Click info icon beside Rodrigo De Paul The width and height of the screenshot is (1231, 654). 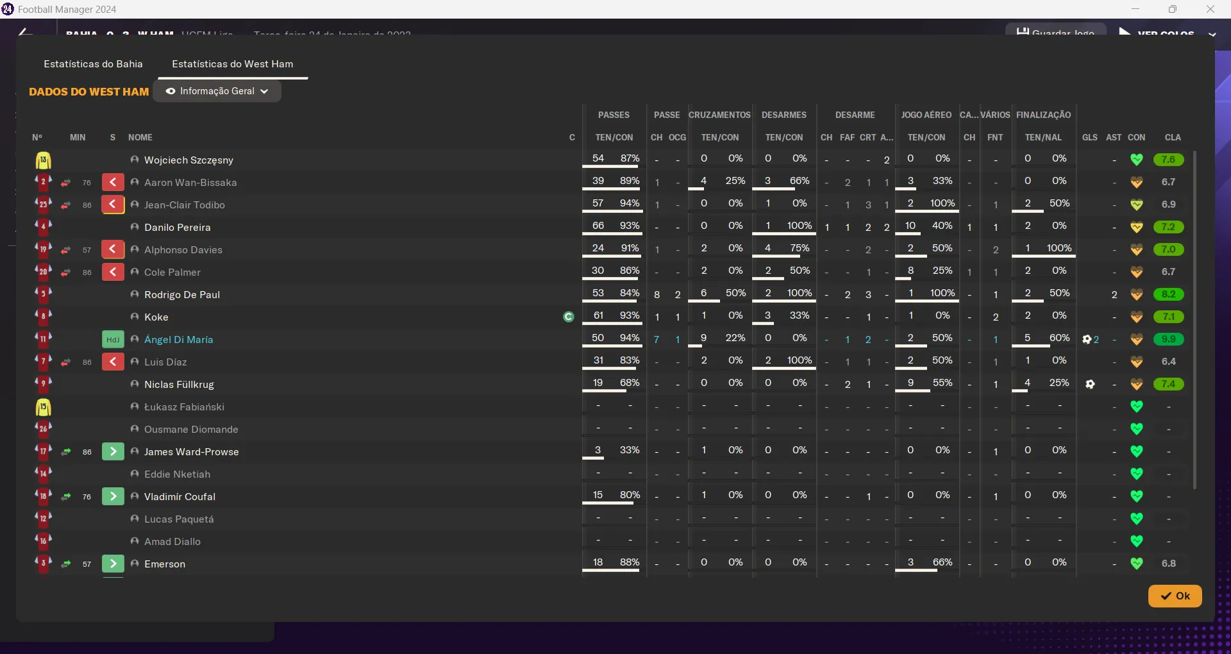click(135, 294)
